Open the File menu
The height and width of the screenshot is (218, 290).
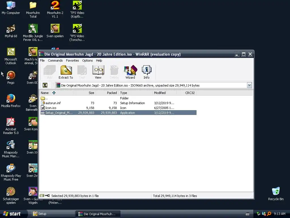point(42,60)
